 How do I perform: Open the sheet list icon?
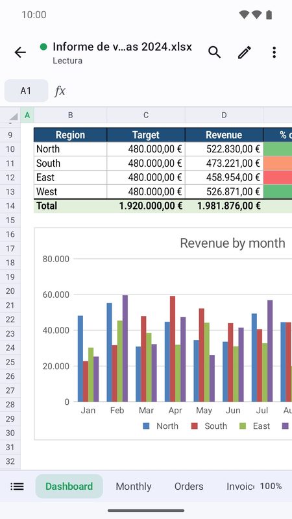point(17,486)
